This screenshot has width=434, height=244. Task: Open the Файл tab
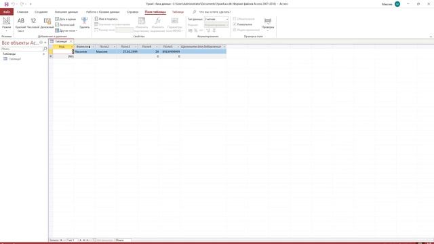tap(7, 12)
